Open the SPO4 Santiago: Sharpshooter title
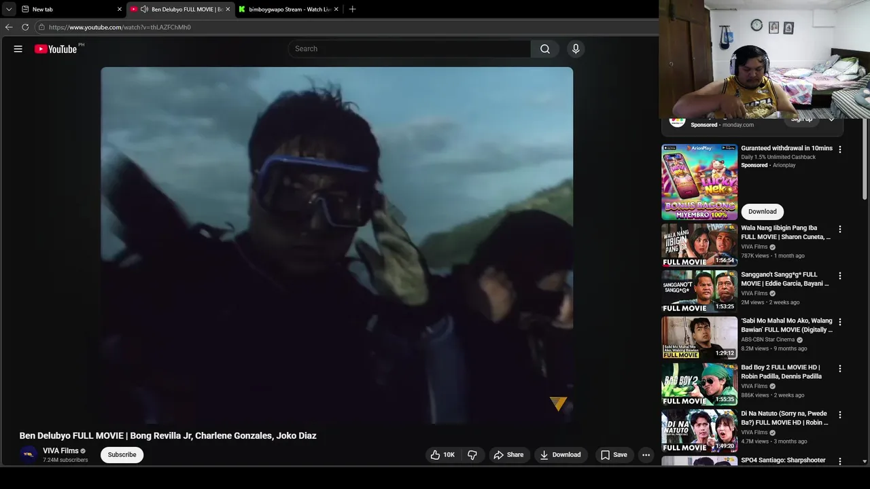The image size is (870, 489). (783, 460)
